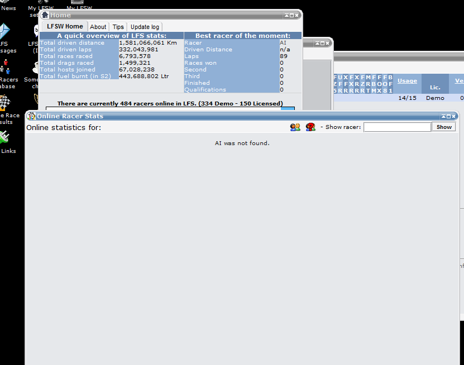Click the Show button
Viewport: 464px width, 365px height.
click(x=444, y=127)
